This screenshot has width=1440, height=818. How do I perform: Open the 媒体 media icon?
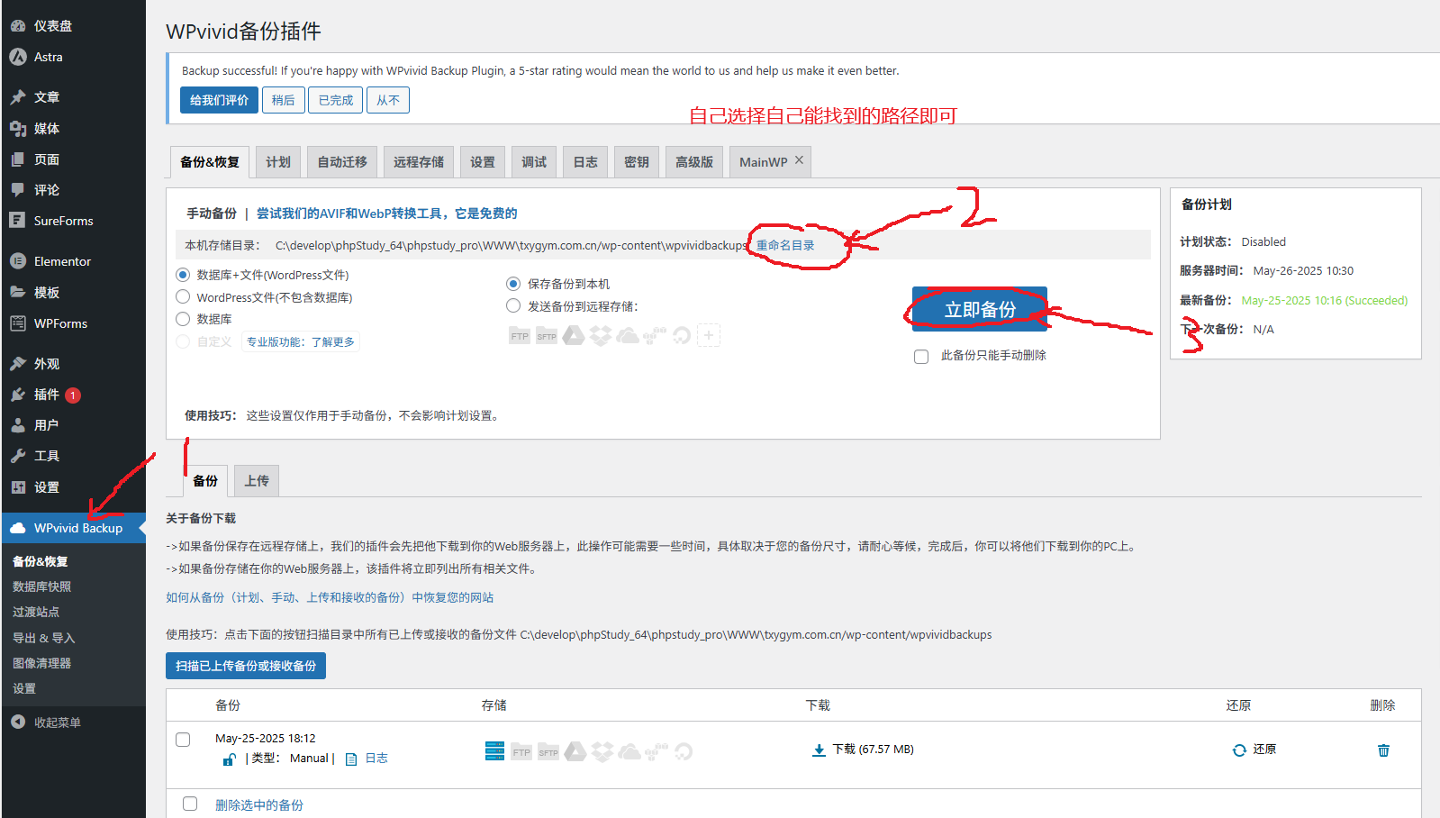(x=18, y=129)
